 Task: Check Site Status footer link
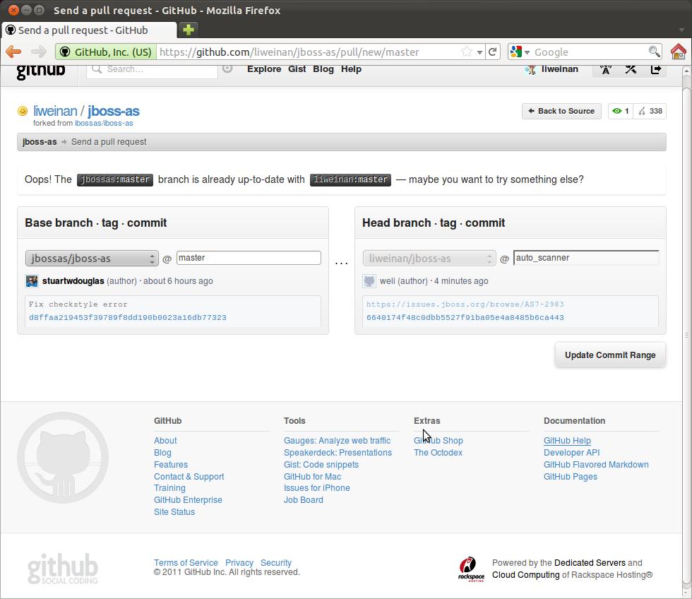[174, 511]
